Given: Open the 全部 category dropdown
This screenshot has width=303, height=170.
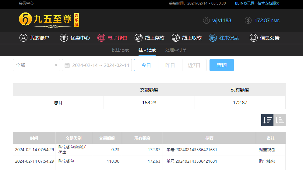Looking at the screenshot, I should pyautogui.click(x=37, y=65).
